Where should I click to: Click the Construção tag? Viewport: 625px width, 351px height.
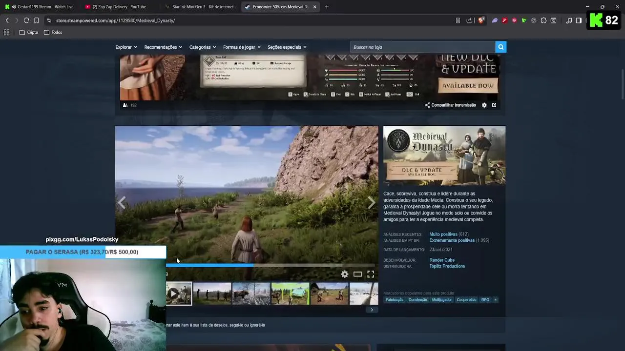(417, 300)
